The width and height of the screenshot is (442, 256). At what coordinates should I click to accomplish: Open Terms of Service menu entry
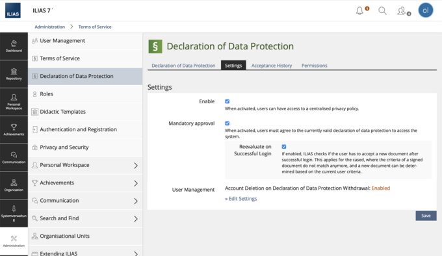(x=85, y=58)
